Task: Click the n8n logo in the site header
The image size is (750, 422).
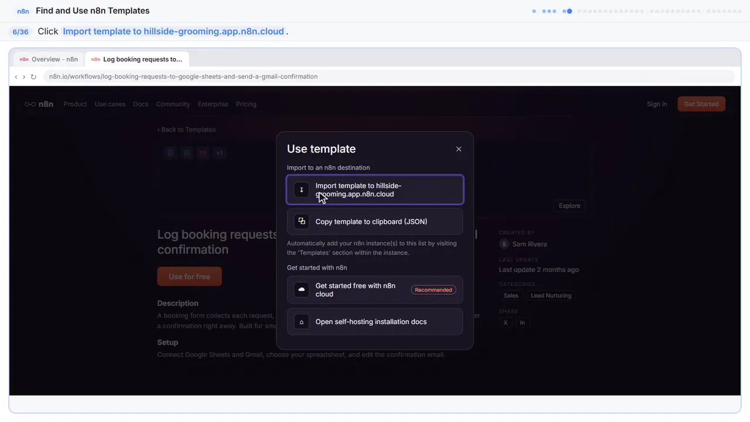Action: 39,104
